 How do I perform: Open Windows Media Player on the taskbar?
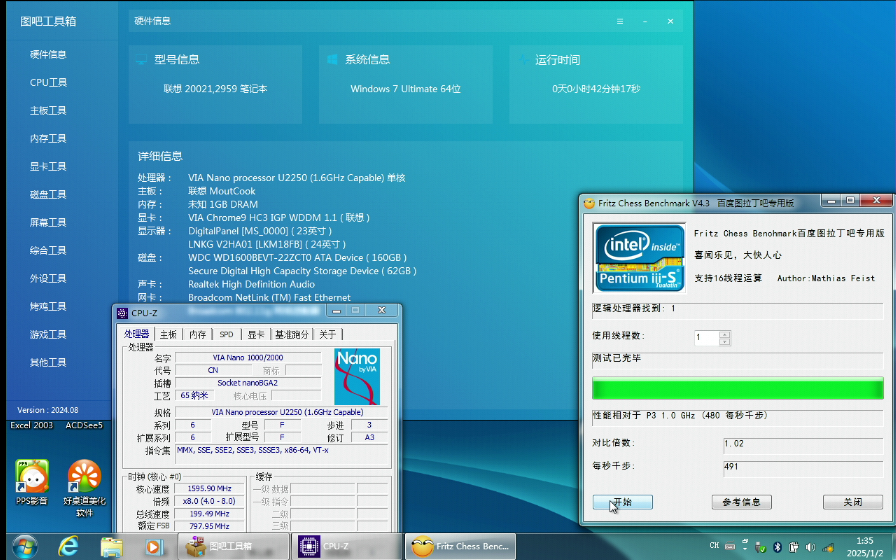pos(154,547)
